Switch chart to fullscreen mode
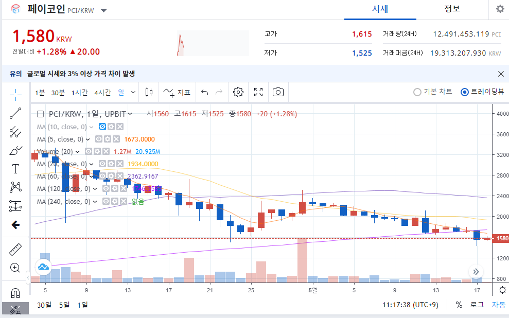This screenshot has height=318, width=509. pyautogui.click(x=258, y=92)
